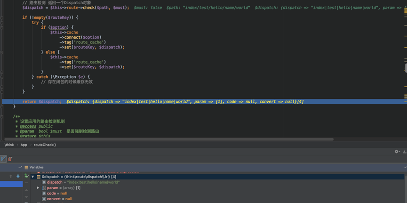Collapse the $dispatch variable node
407x203 pixels.
[x=33, y=177]
